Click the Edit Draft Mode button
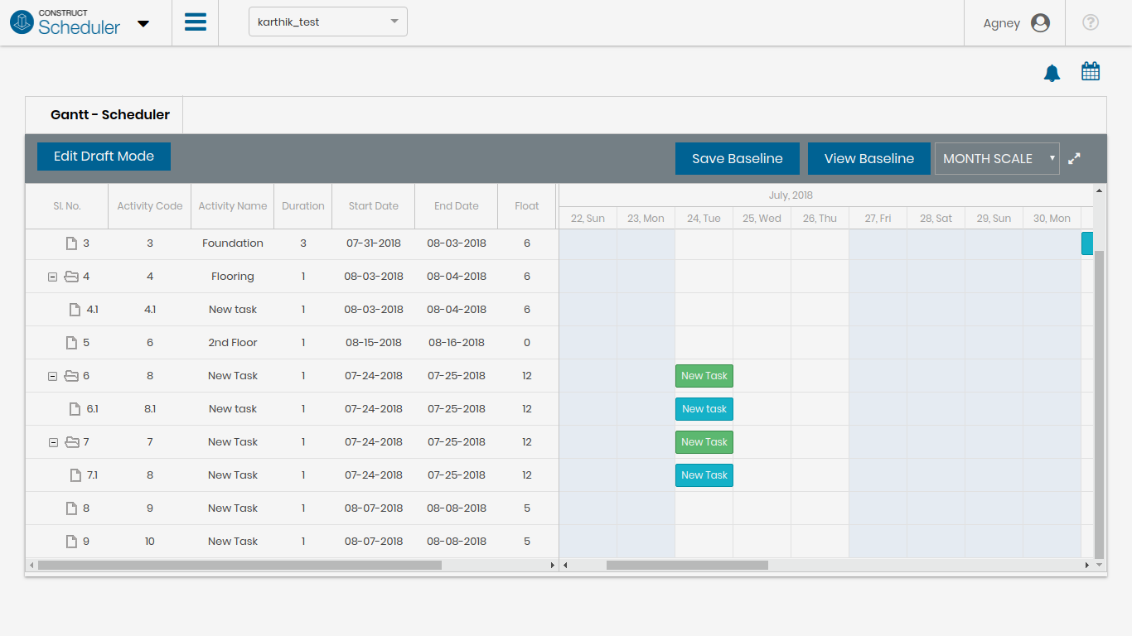Image resolution: width=1132 pixels, height=636 pixels. [x=104, y=157]
